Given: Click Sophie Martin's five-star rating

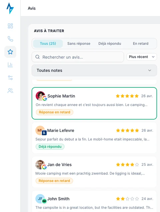Looking at the screenshot, I should (x=127, y=96).
